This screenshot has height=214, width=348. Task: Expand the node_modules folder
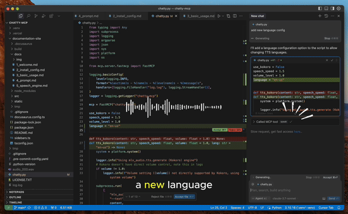(x=39, y=91)
